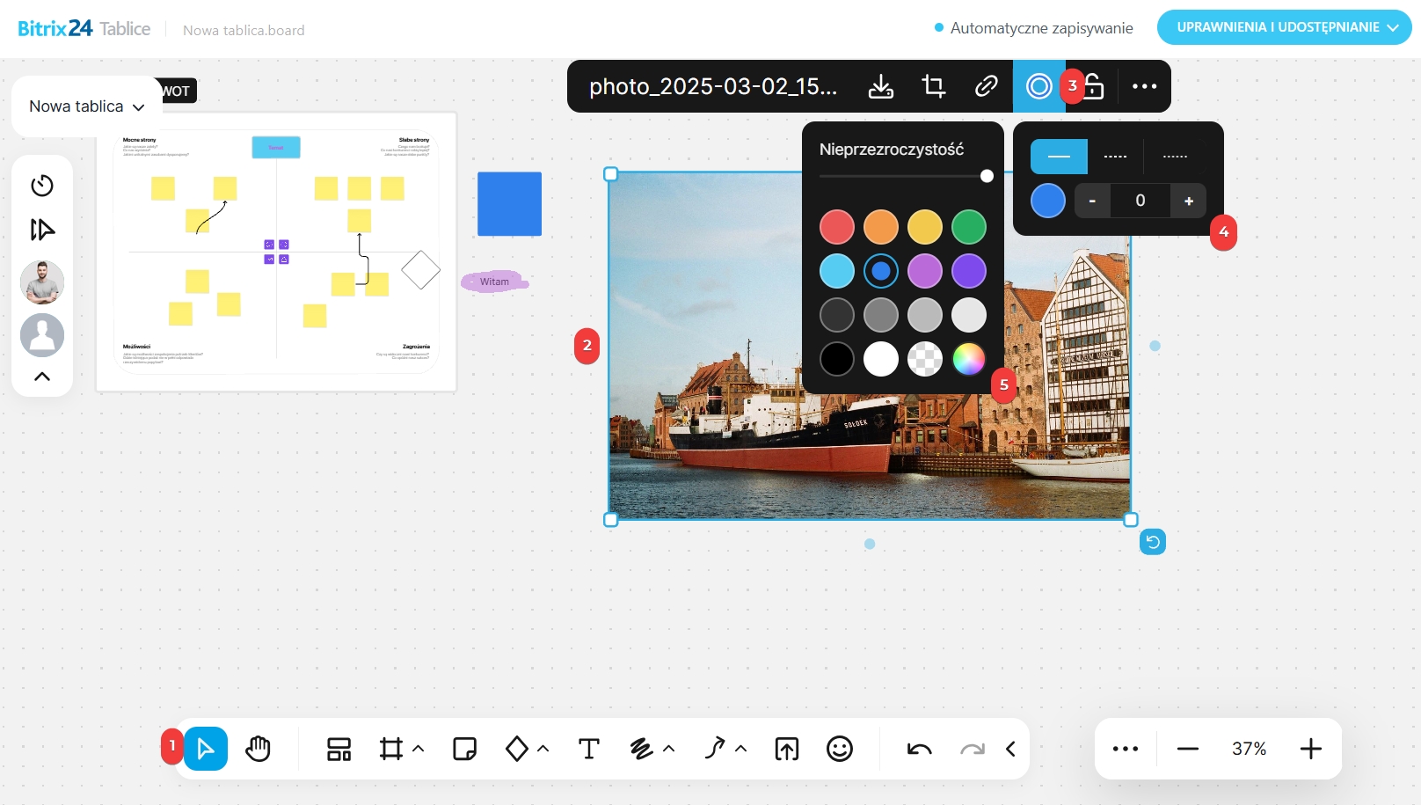Image resolution: width=1421 pixels, height=805 pixels.
Task: Select the Text tool
Action: pos(588,749)
